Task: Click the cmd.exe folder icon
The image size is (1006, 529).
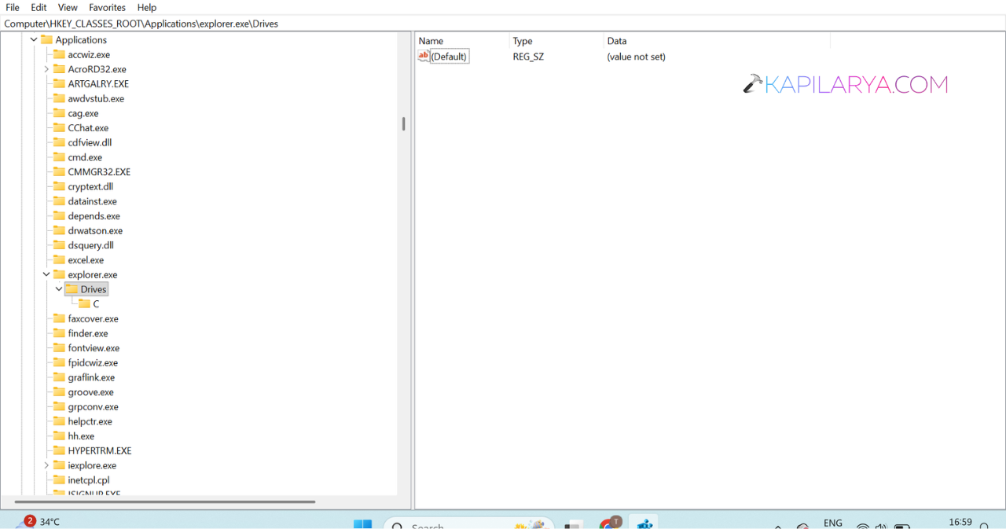Action: [x=59, y=157]
